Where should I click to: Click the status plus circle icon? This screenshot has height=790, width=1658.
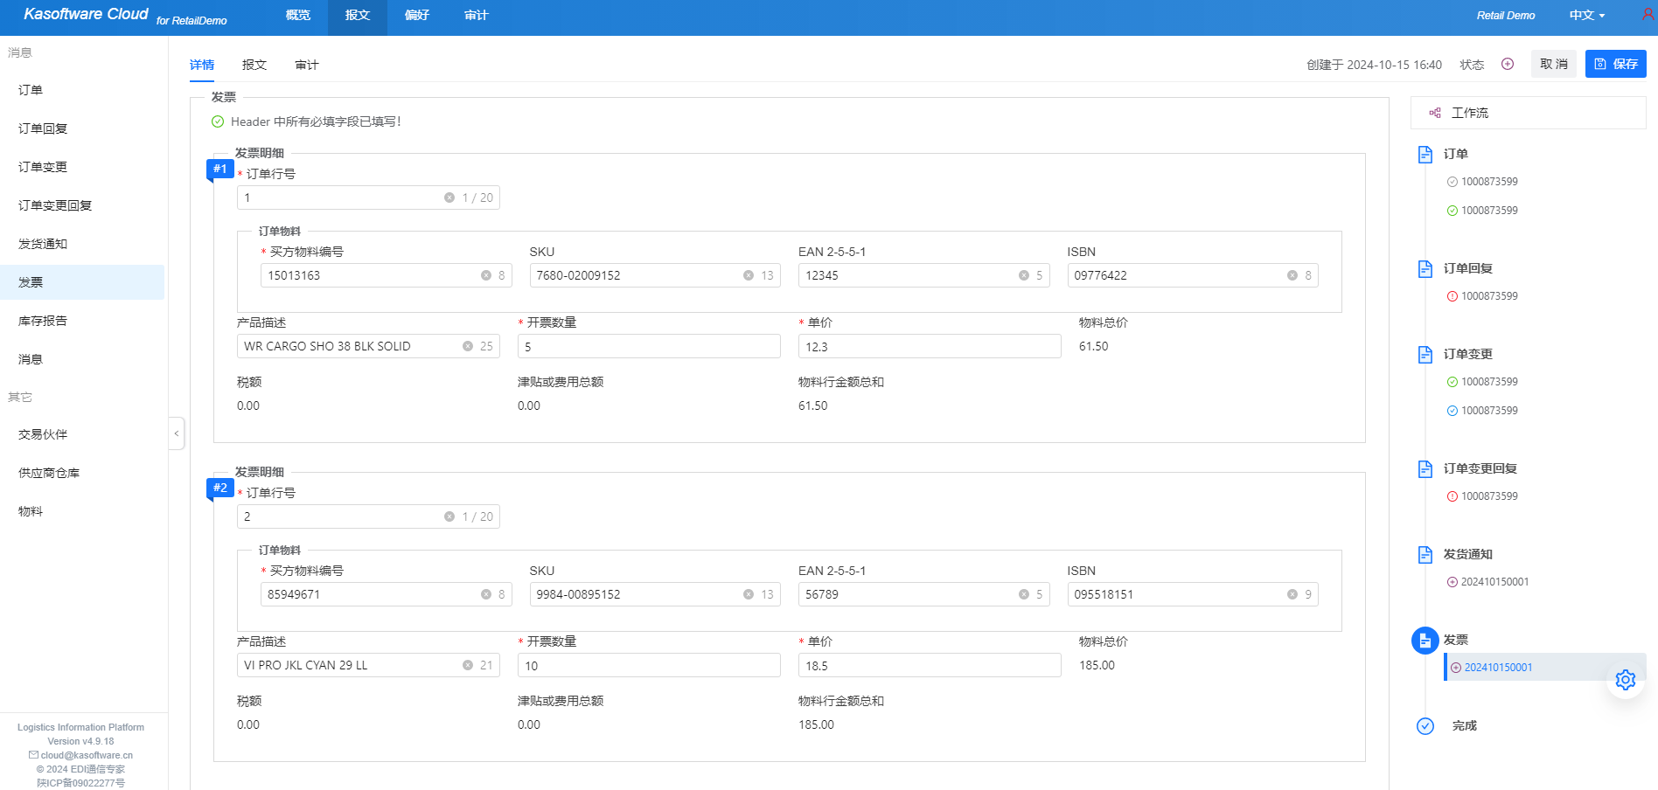coord(1508,64)
